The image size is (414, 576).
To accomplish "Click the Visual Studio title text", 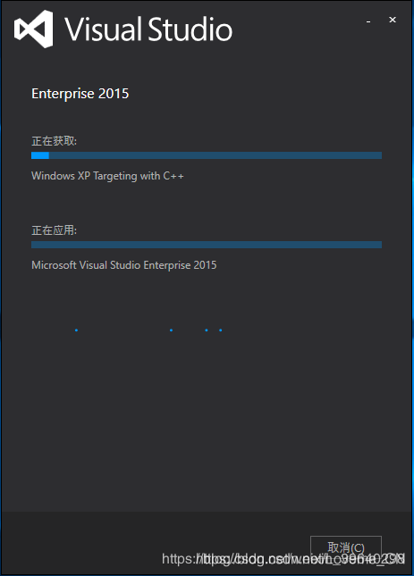I will pyautogui.click(x=148, y=29).
